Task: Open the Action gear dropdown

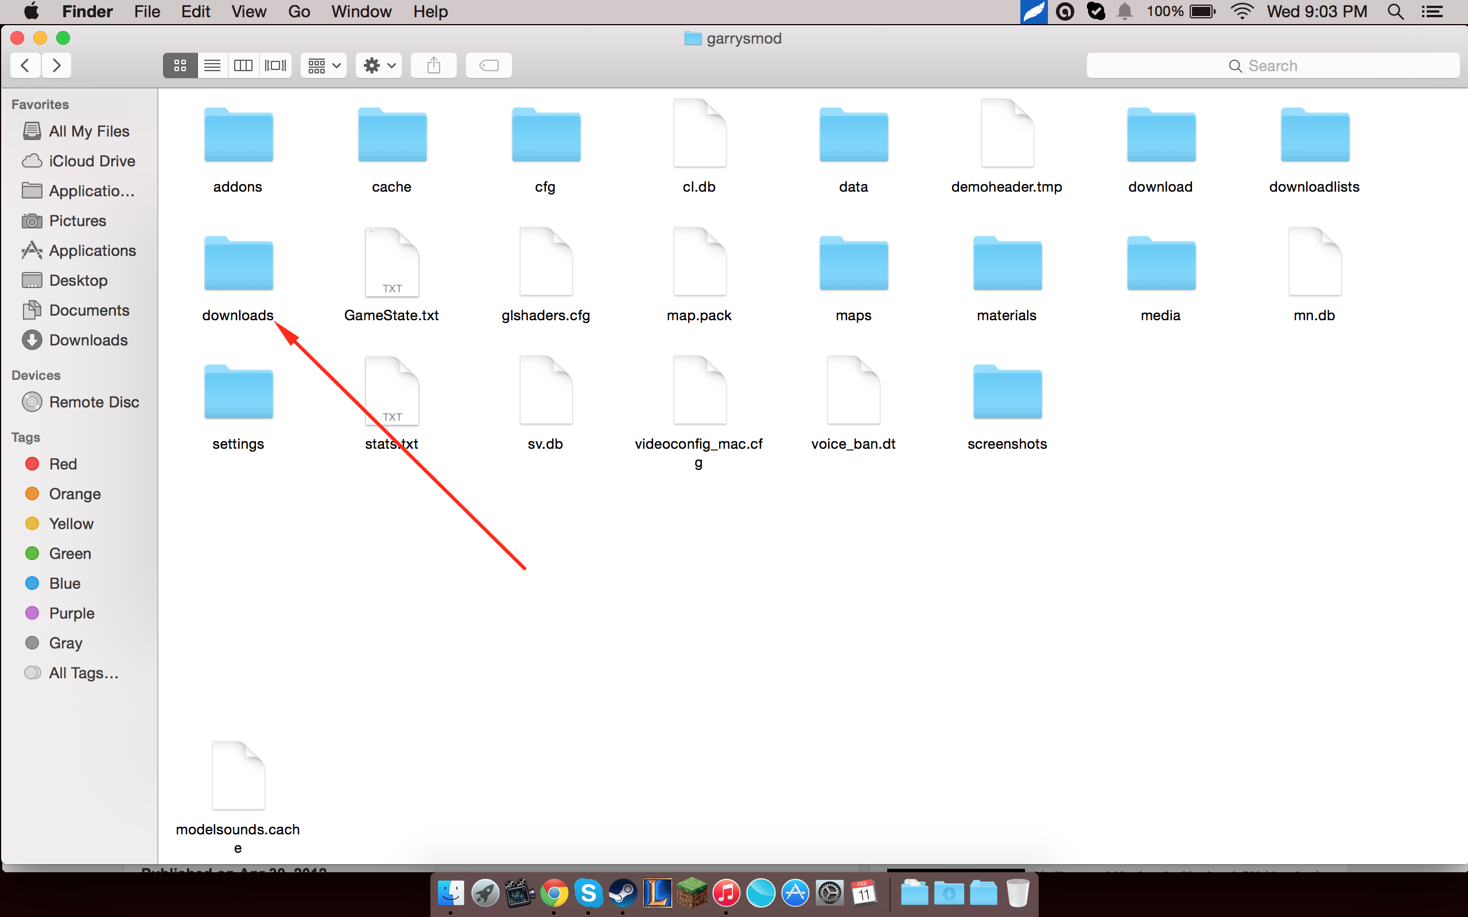Action: 379,65
